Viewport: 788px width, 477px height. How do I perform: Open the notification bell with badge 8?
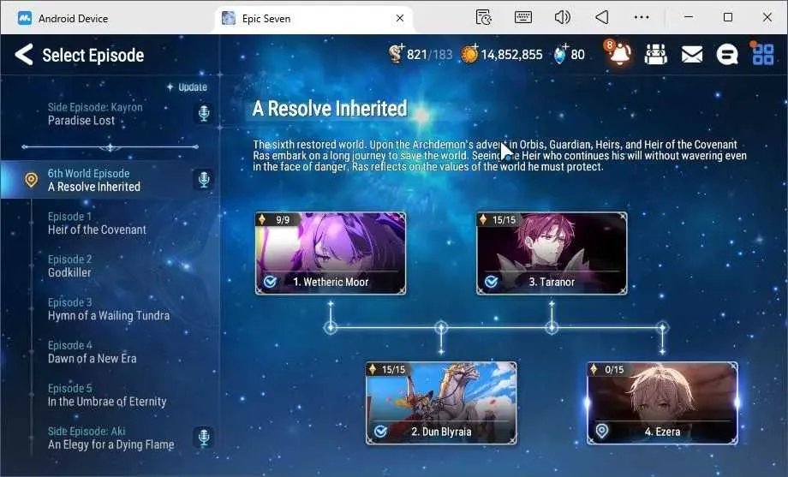coord(618,53)
